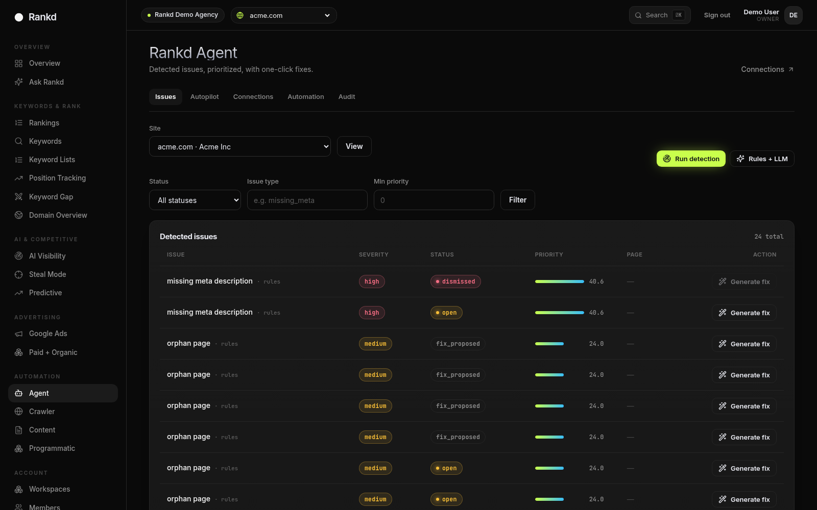This screenshot has width=817, height=510.
Task: Click the Agent robot icon
Action: tap(19, 393)
